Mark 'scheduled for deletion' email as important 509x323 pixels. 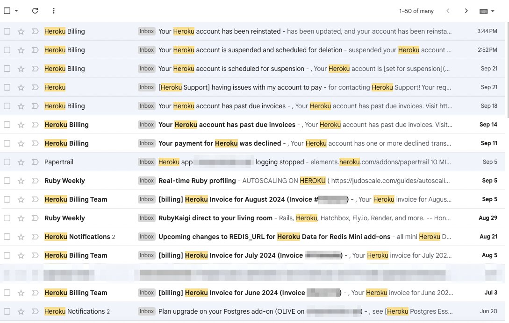click(35, 50)
